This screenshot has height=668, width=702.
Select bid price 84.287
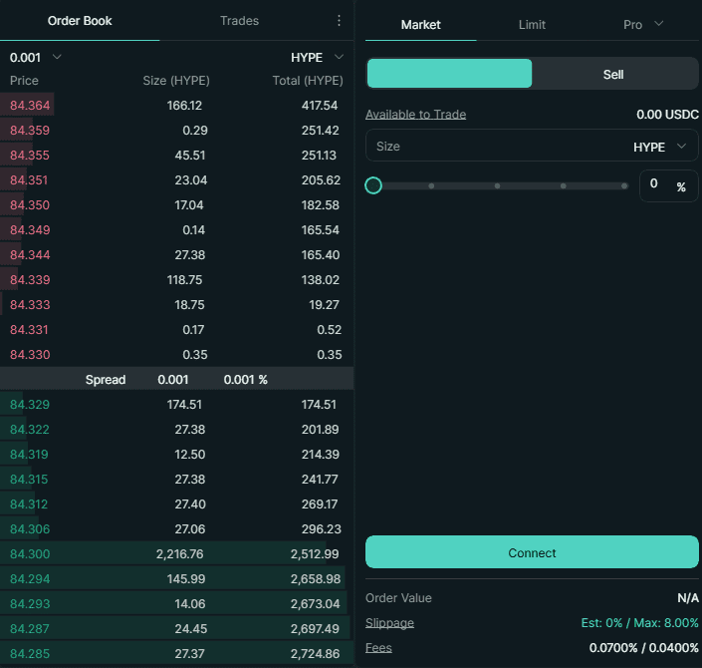(x=30, y=628)
